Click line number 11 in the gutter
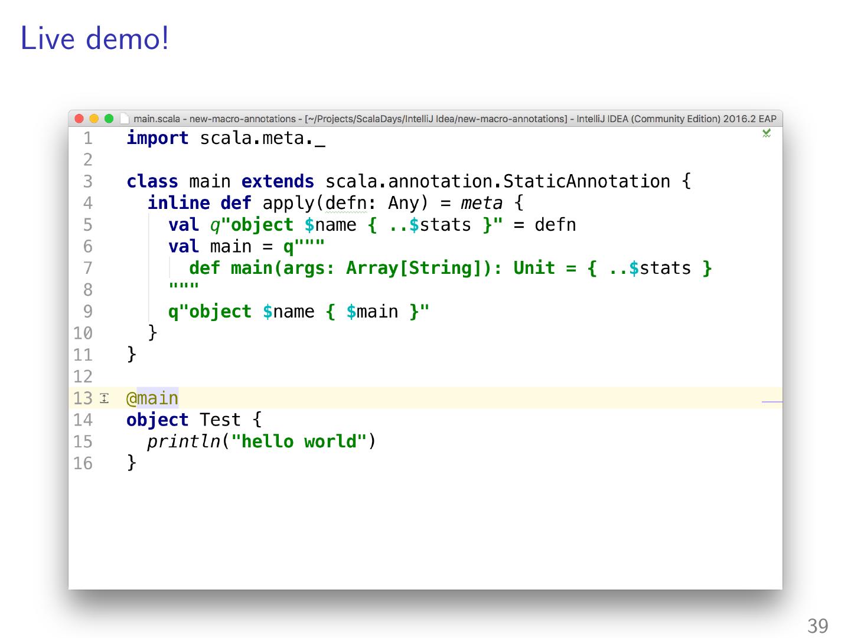The width and height of the screenshot is (851, 638). [x=83, y=355]
